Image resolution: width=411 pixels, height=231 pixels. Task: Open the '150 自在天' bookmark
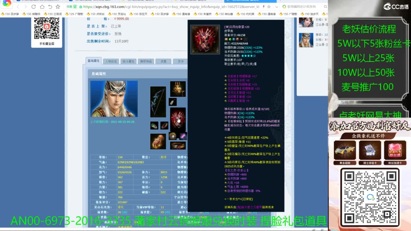point(138,14)
